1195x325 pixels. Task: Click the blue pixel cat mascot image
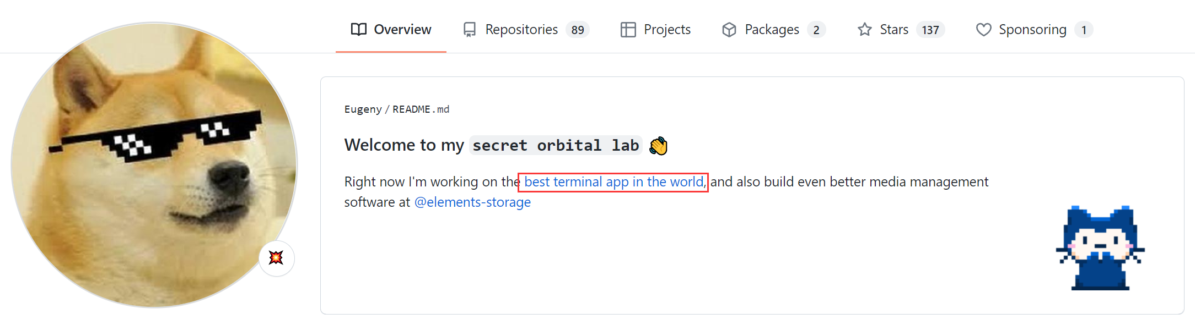[1100, 249]
